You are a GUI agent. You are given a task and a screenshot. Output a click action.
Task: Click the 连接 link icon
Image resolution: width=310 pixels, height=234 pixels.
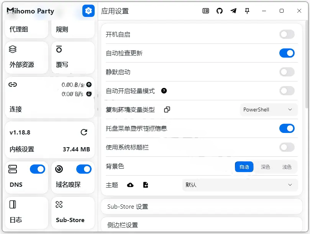tap(13, 85)
